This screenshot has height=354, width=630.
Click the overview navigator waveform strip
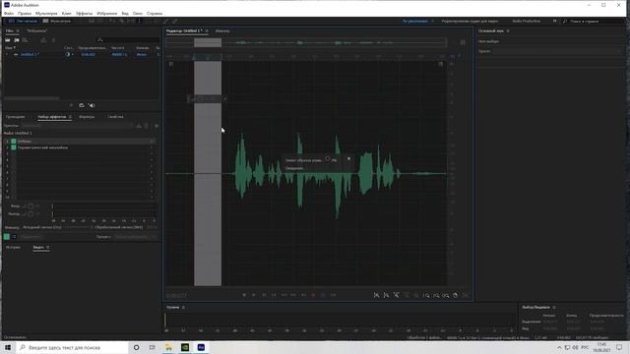(306, 42)
